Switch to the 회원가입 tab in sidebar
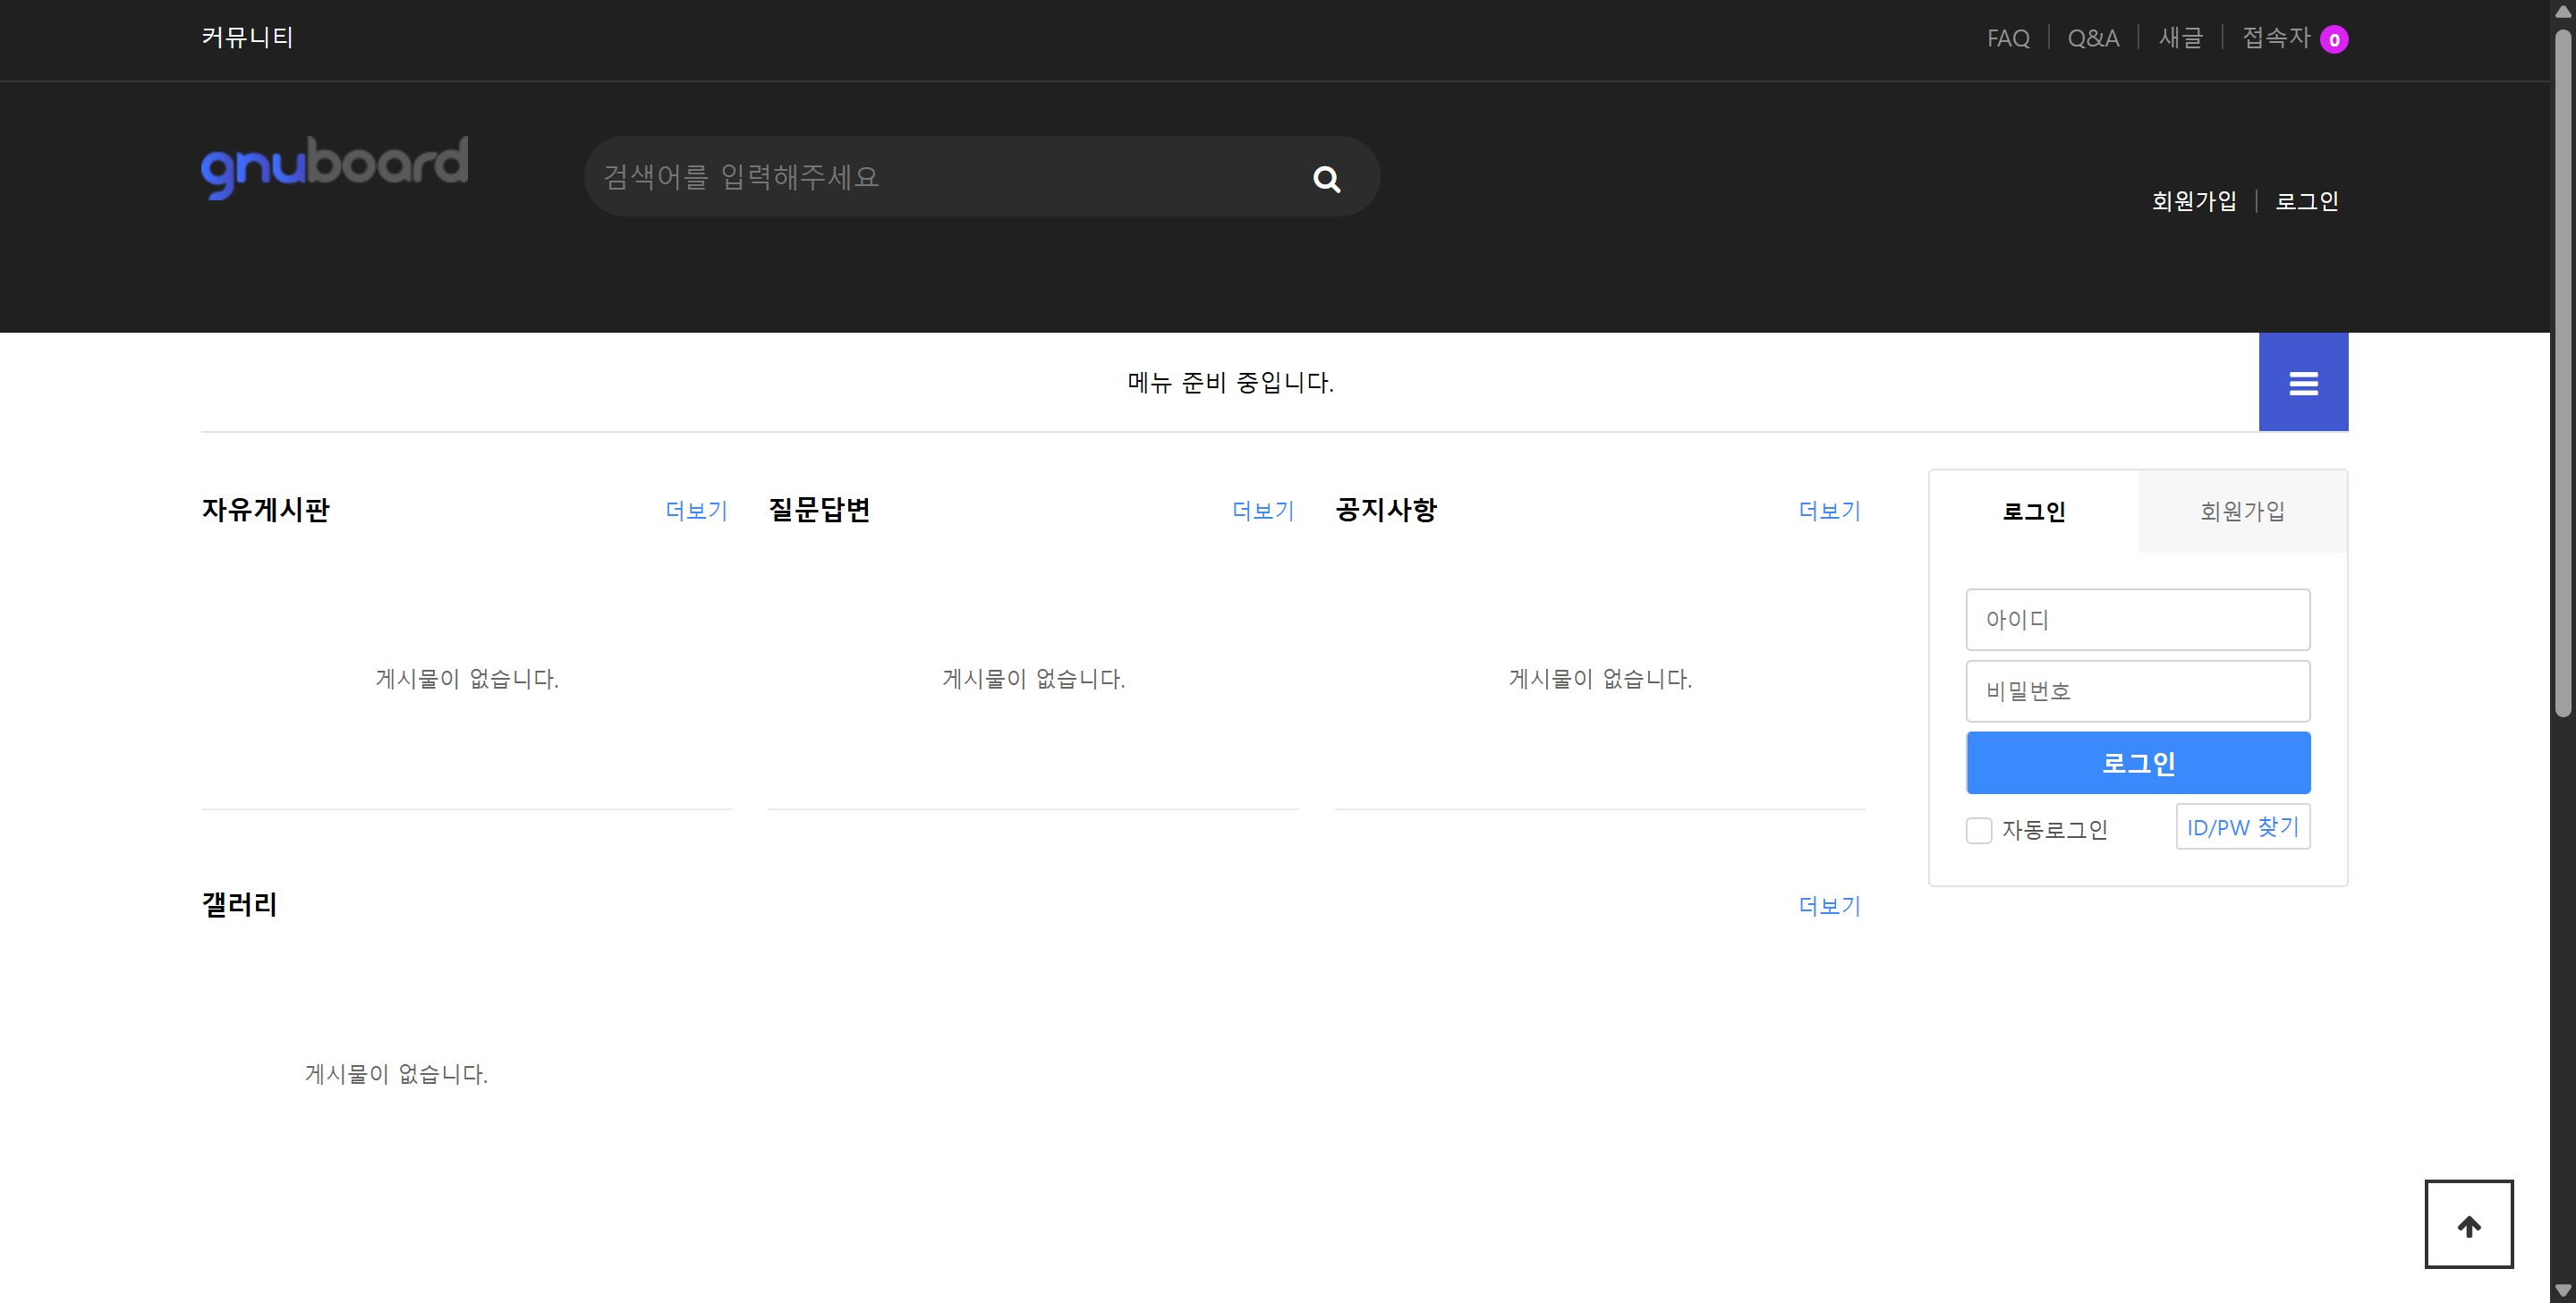Screen dimensions: 2576x1303 pos(2242,512)
